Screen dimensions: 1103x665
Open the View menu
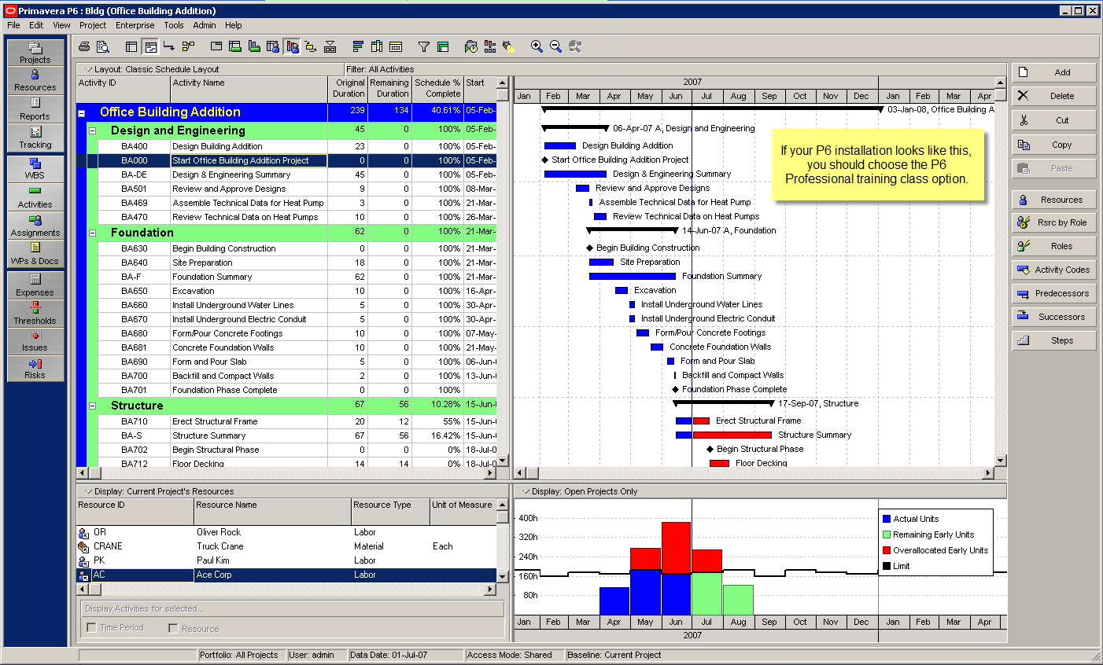point(61,25)
